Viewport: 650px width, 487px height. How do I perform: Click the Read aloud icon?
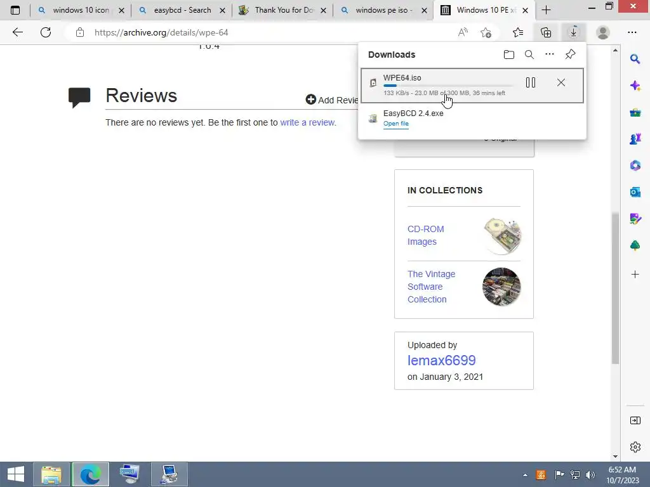(463, 32)
